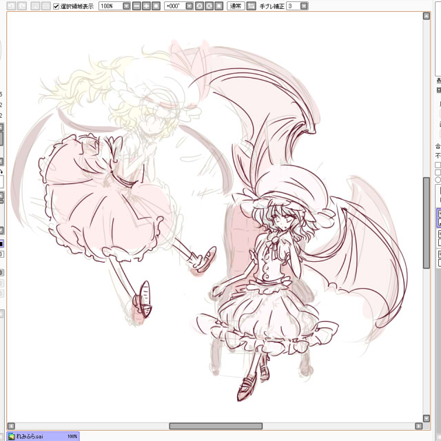Click the deselect icon in the top toolbar
The image size is (441, 441).
(35, 6)
